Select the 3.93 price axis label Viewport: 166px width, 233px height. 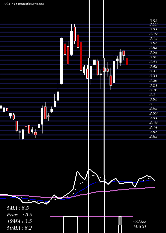(x=153, y=21)
